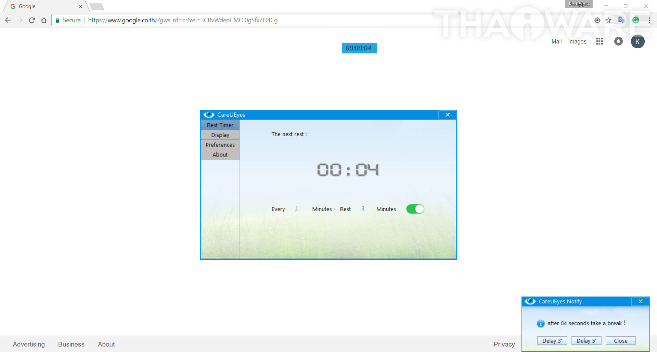Open the Mail link on Google

[x=556, y=41]
